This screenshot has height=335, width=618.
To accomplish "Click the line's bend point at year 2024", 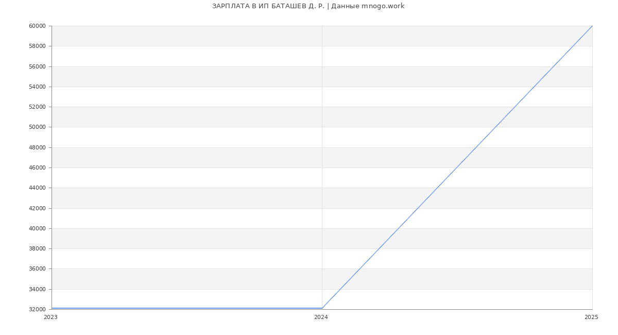I will coord(322,308).
